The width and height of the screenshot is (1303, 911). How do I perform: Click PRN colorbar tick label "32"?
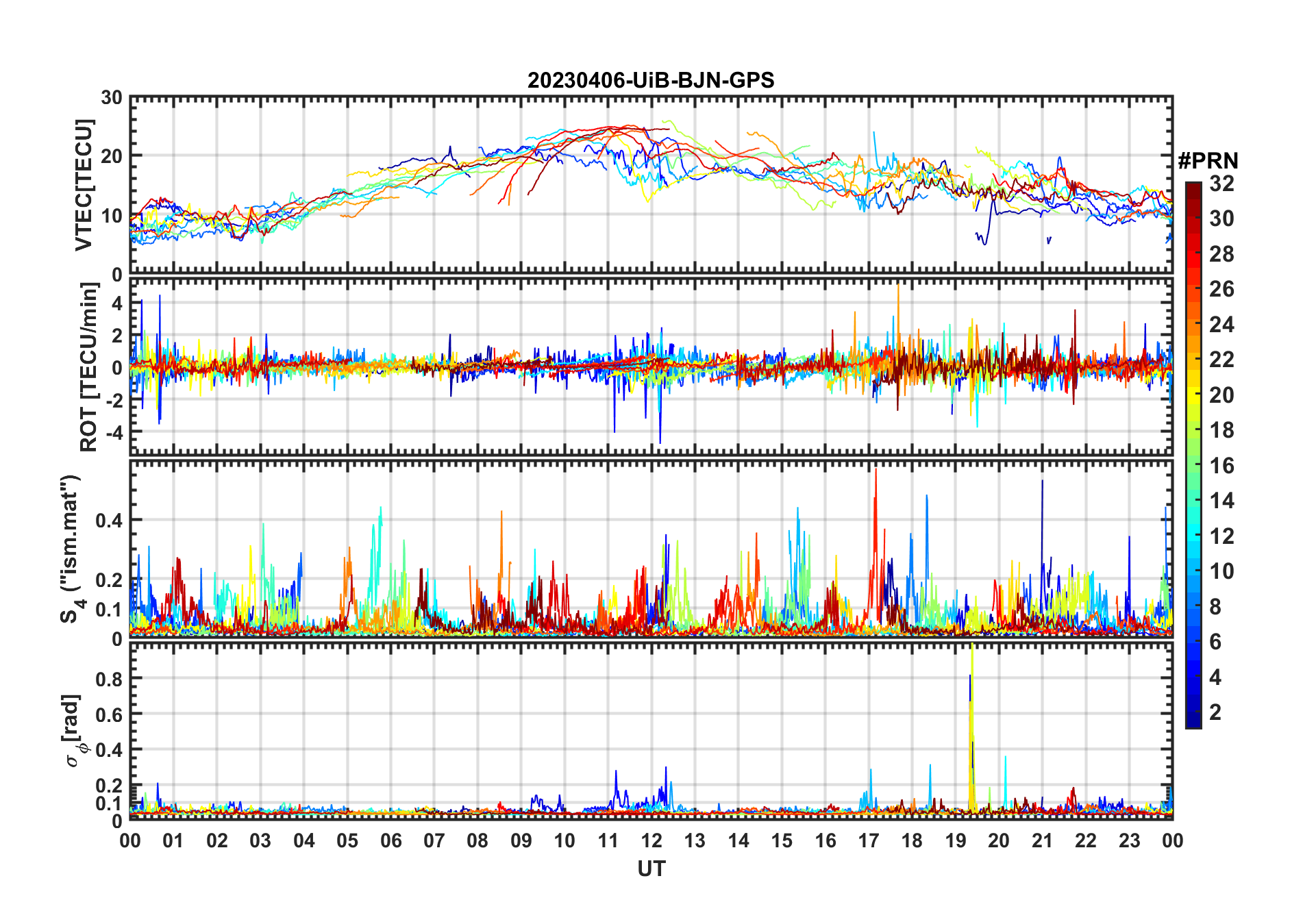click(x=1221, y=184)
